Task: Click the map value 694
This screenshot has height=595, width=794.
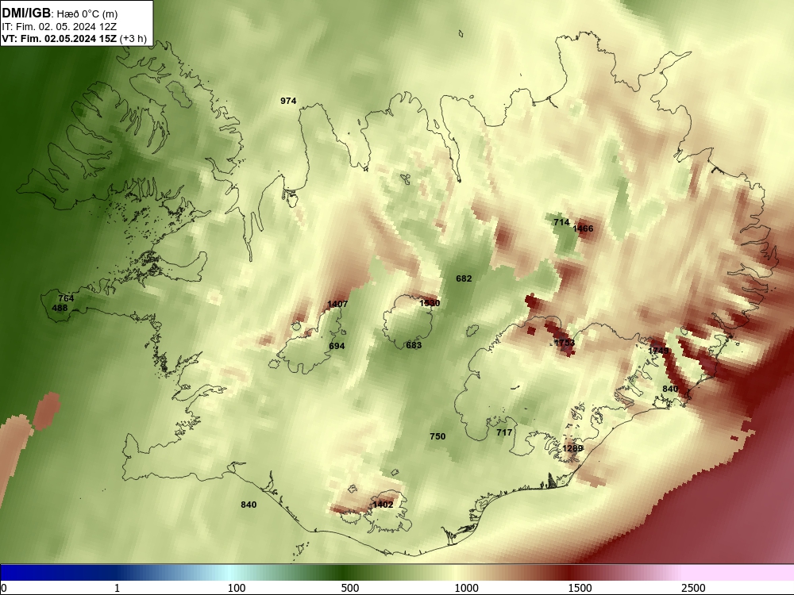Action: 337,346
